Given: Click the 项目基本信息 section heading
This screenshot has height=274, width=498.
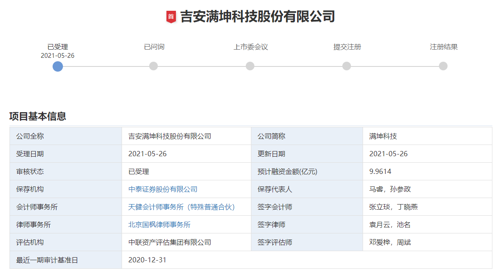Looking at the screenshot, I should (x=38, y=117).
